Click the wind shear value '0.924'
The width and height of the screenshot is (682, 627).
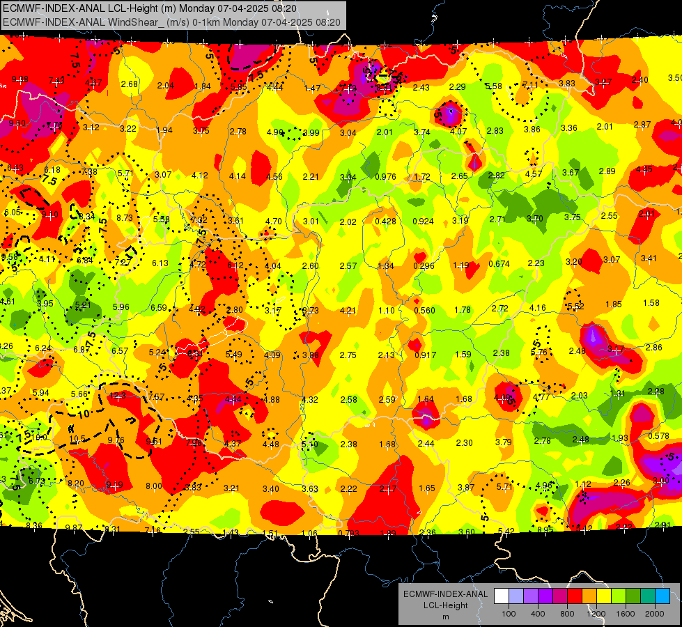coord(423,221)
